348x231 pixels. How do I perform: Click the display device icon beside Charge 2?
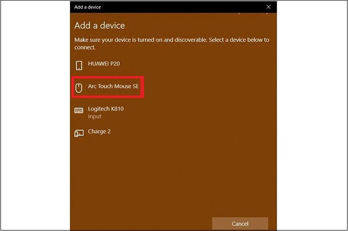click(x=79, y=133)
